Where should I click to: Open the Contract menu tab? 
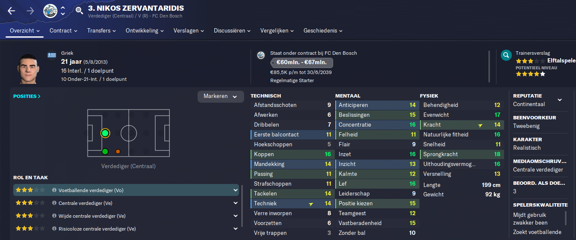(x=63, y=31)
